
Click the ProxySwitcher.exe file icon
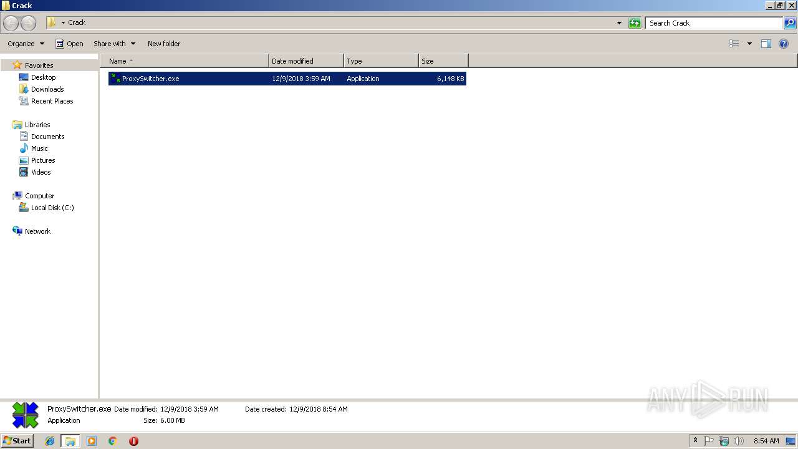pyautogui.click(x=115, y=79)
